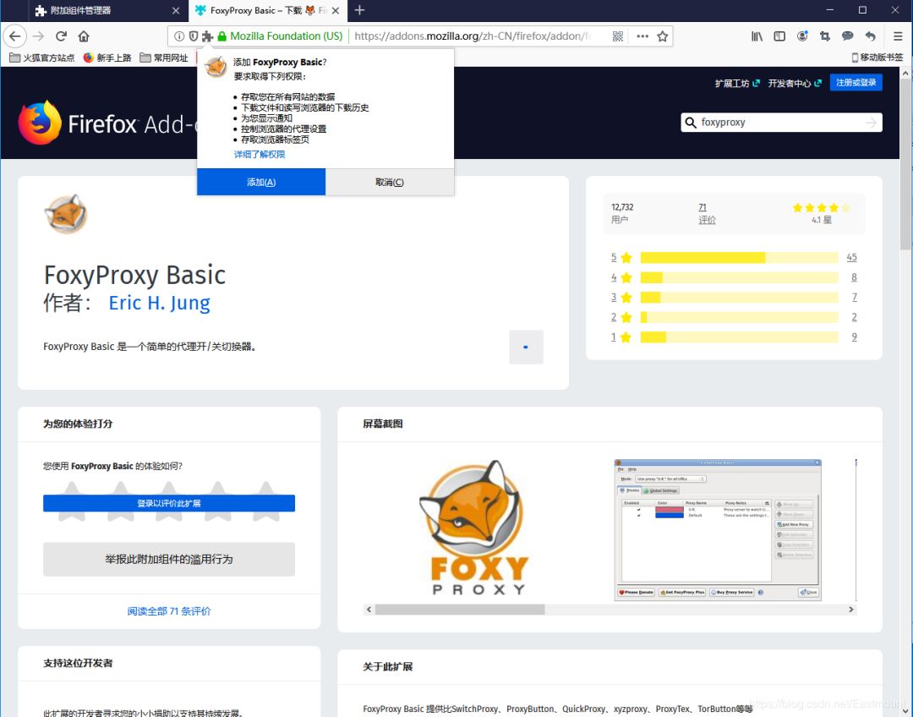Open a new tab with the plus
This screenshot has height=717, width=913.
(x=360, y=11)
